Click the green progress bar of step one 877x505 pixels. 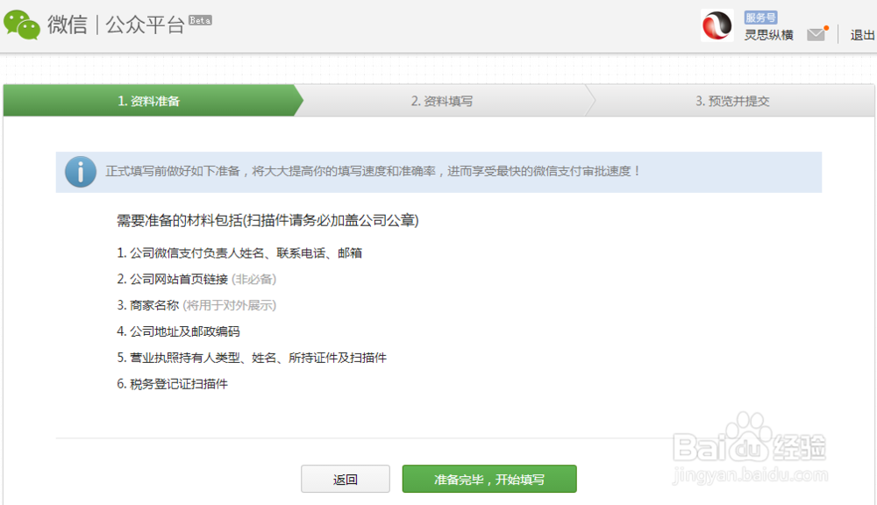pos(149,100)
